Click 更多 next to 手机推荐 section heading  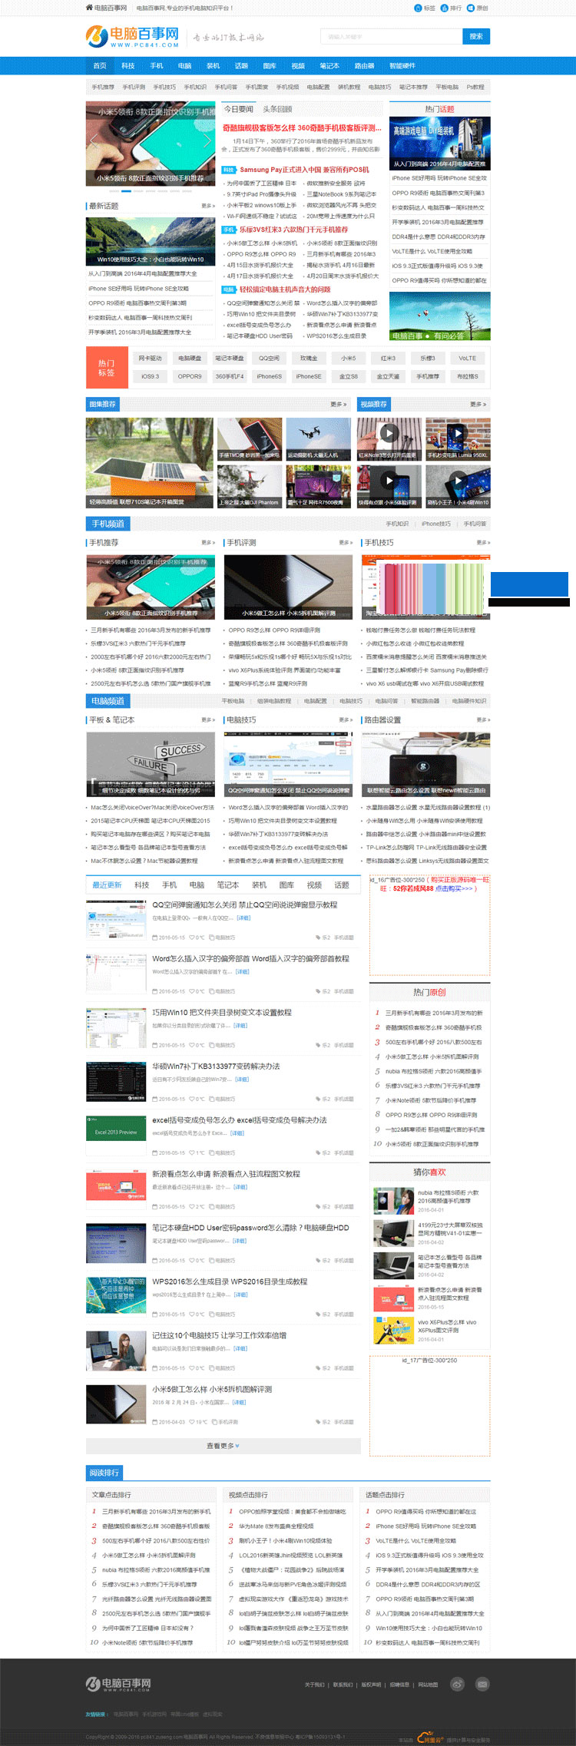click(x=208, y=543)
